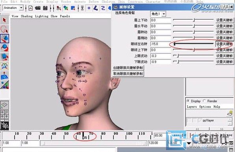The height and width of the screenshot is (152, 235).
Task: Open character set dropdown arrow
Action: [189, 143]
